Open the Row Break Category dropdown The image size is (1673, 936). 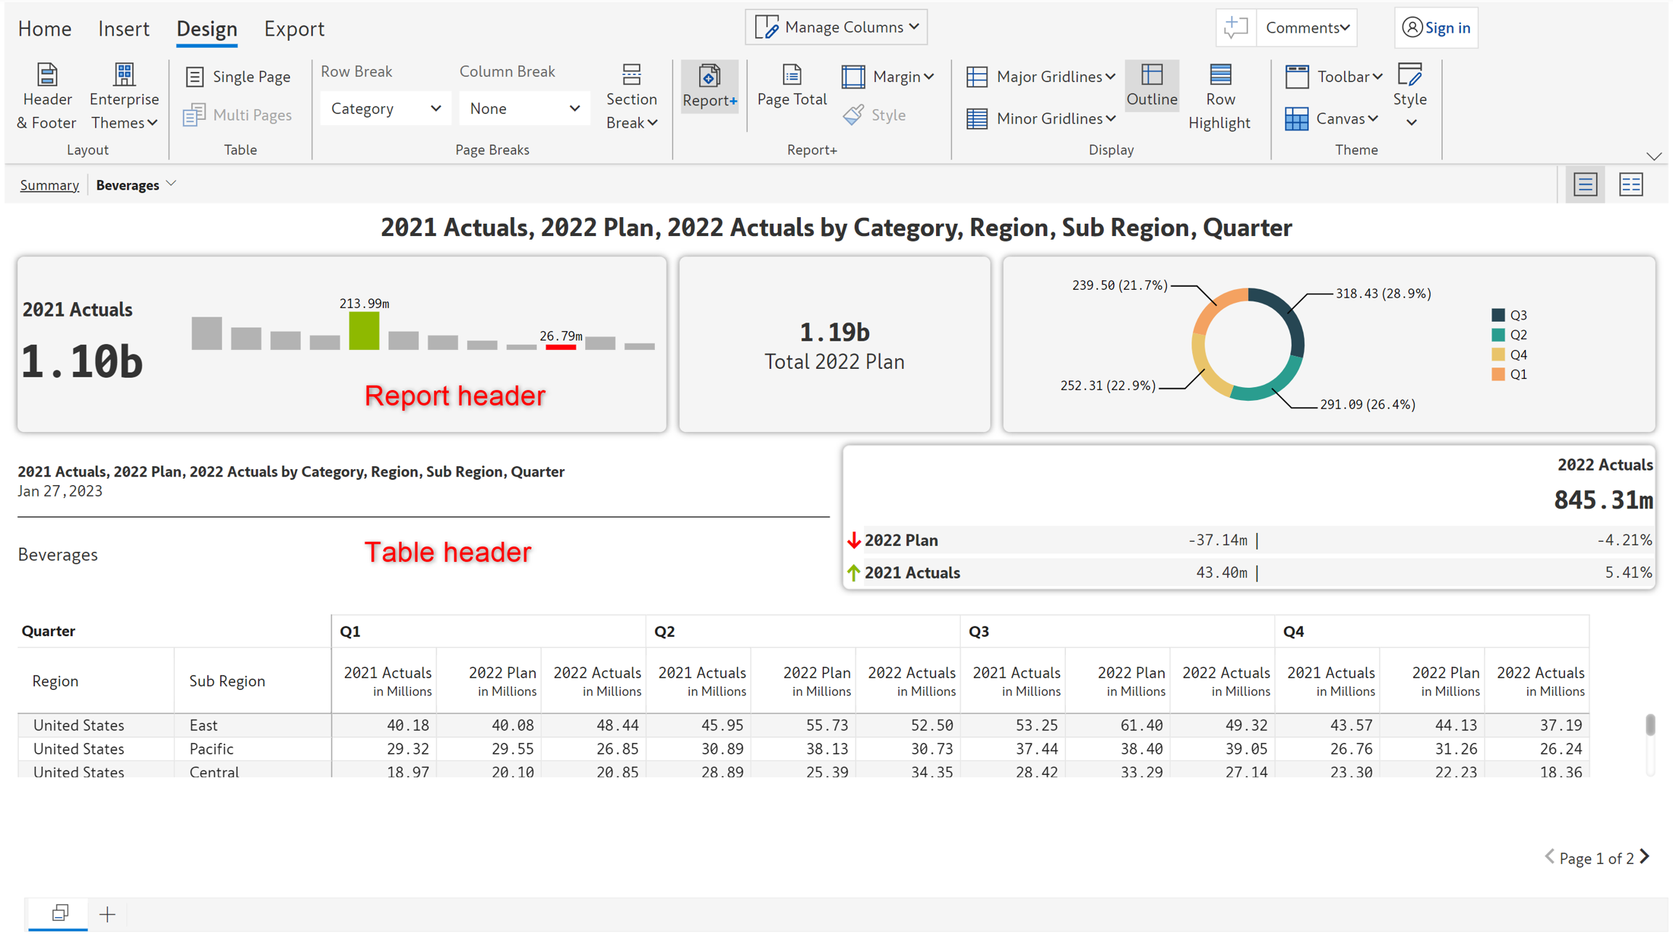click(385, 108)
